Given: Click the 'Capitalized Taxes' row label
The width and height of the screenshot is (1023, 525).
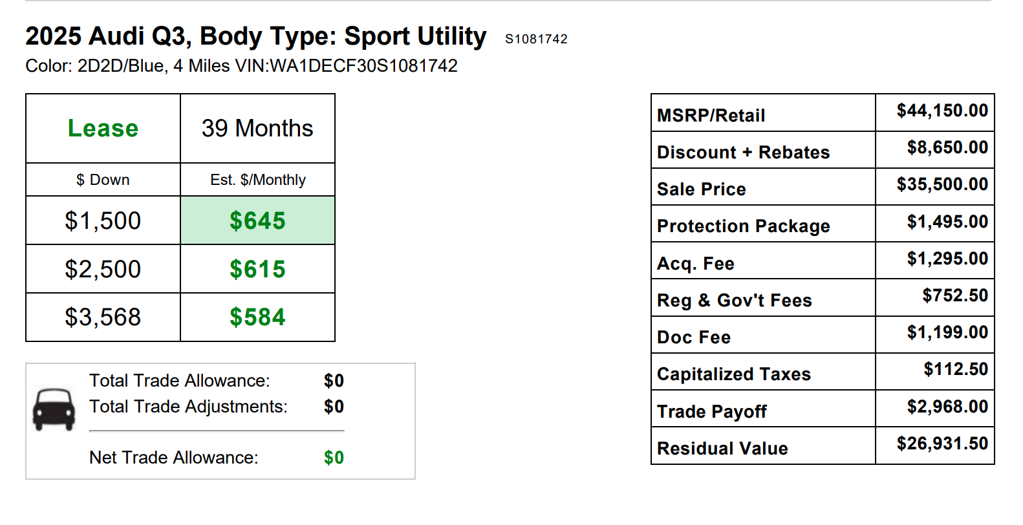Looking at the screenshot, I should 733,374.
